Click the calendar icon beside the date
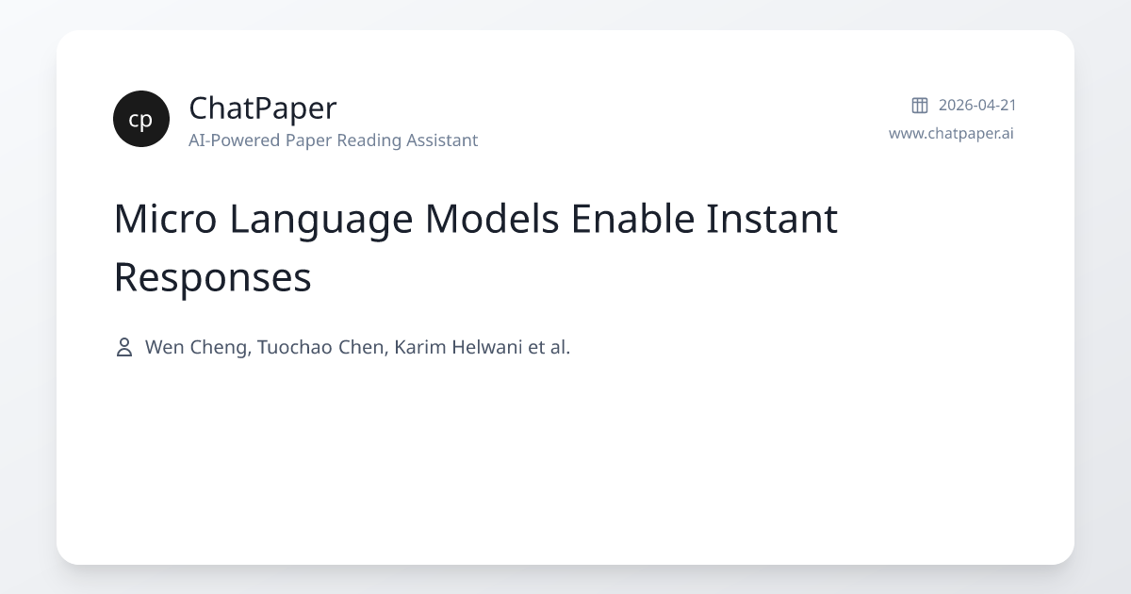 [x=920, y=105]
